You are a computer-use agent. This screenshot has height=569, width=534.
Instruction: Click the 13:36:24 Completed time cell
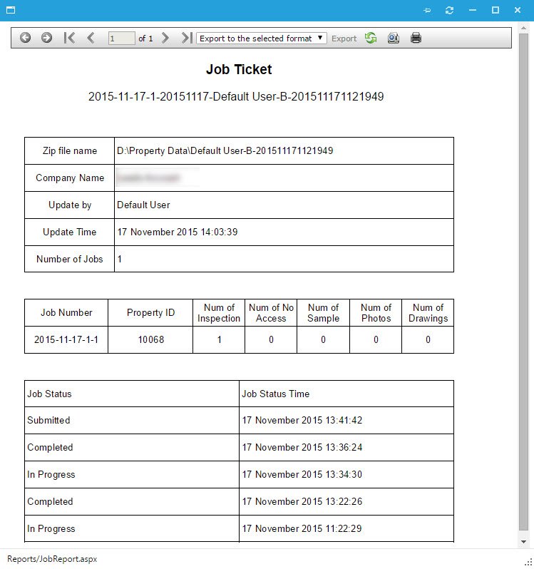click(x=346, y=448)
